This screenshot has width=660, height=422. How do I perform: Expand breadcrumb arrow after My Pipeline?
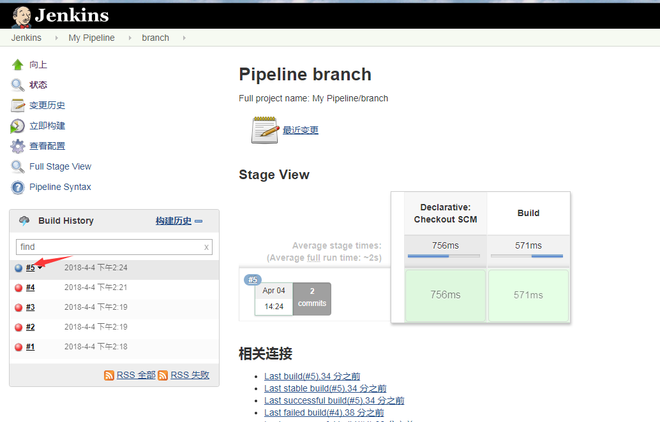click(x=130, y=38)
